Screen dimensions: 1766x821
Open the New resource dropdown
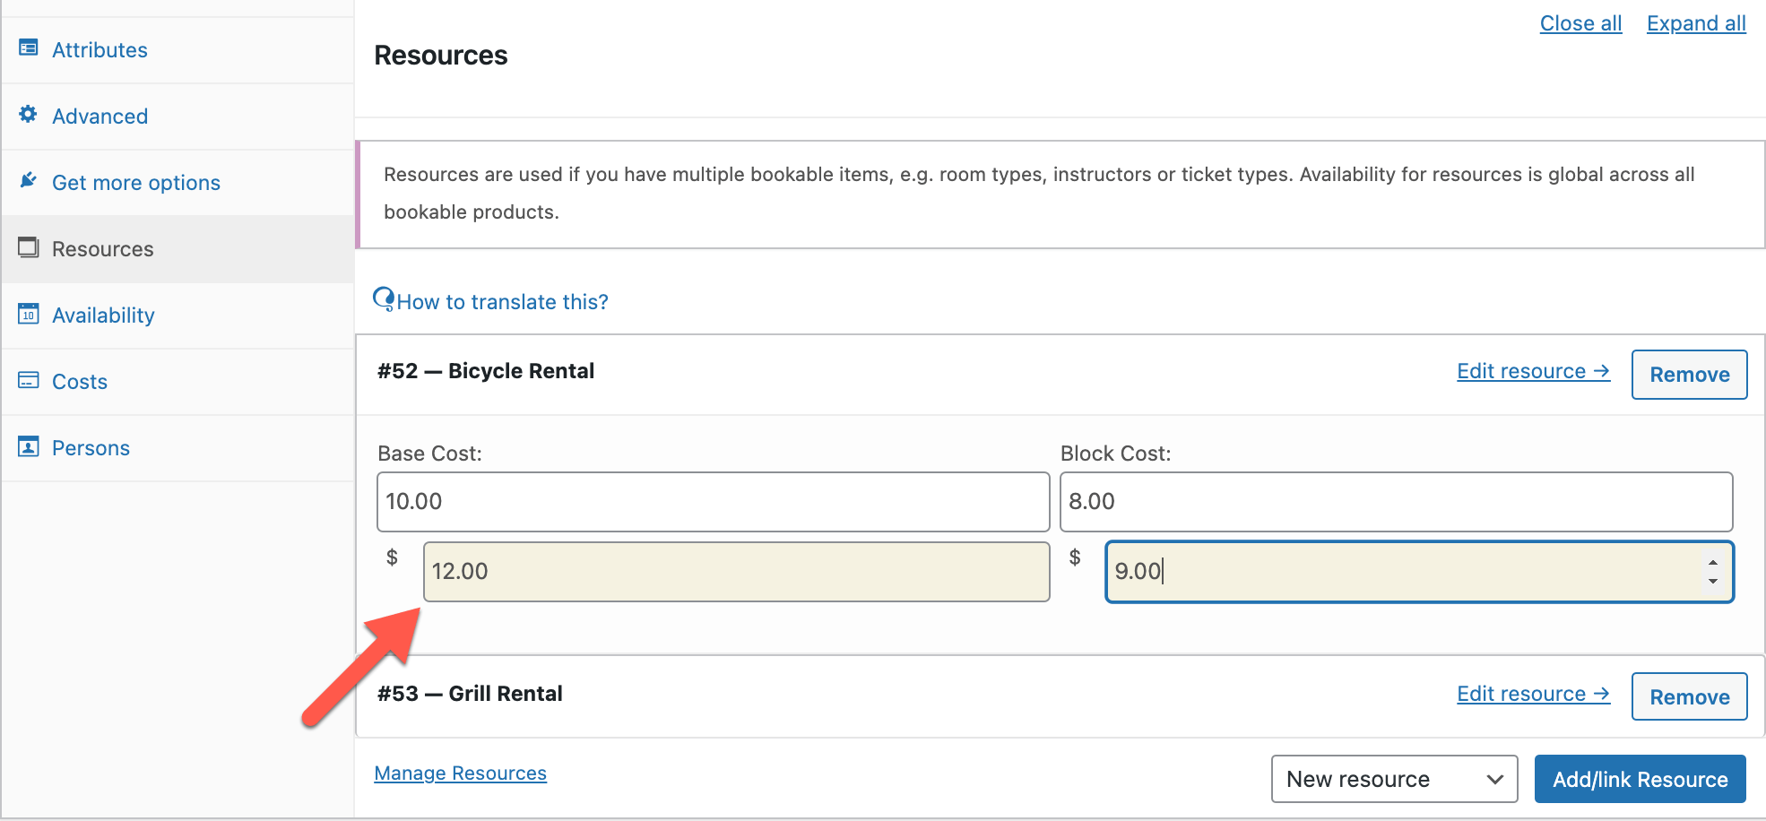pos(1394,779)
